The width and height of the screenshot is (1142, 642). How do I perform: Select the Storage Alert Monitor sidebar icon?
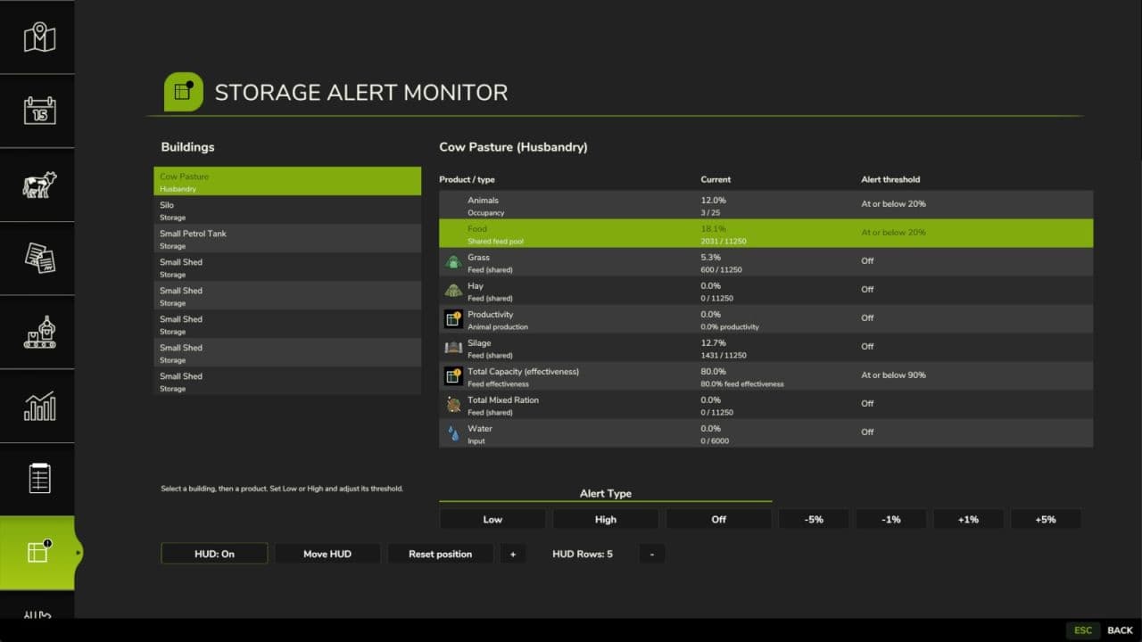[39, 553]
